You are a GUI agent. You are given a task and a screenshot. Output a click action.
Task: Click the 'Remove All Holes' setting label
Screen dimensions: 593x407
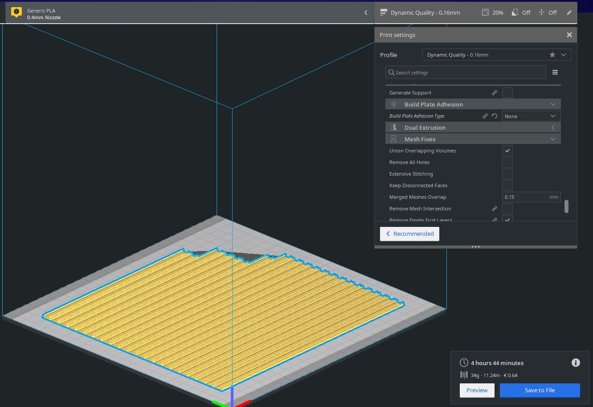pos(409,162)
